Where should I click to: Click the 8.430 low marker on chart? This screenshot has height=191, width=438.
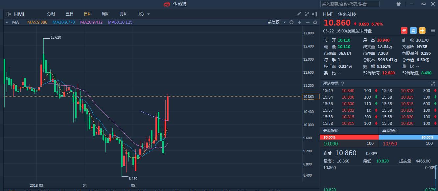coord(133,179)
